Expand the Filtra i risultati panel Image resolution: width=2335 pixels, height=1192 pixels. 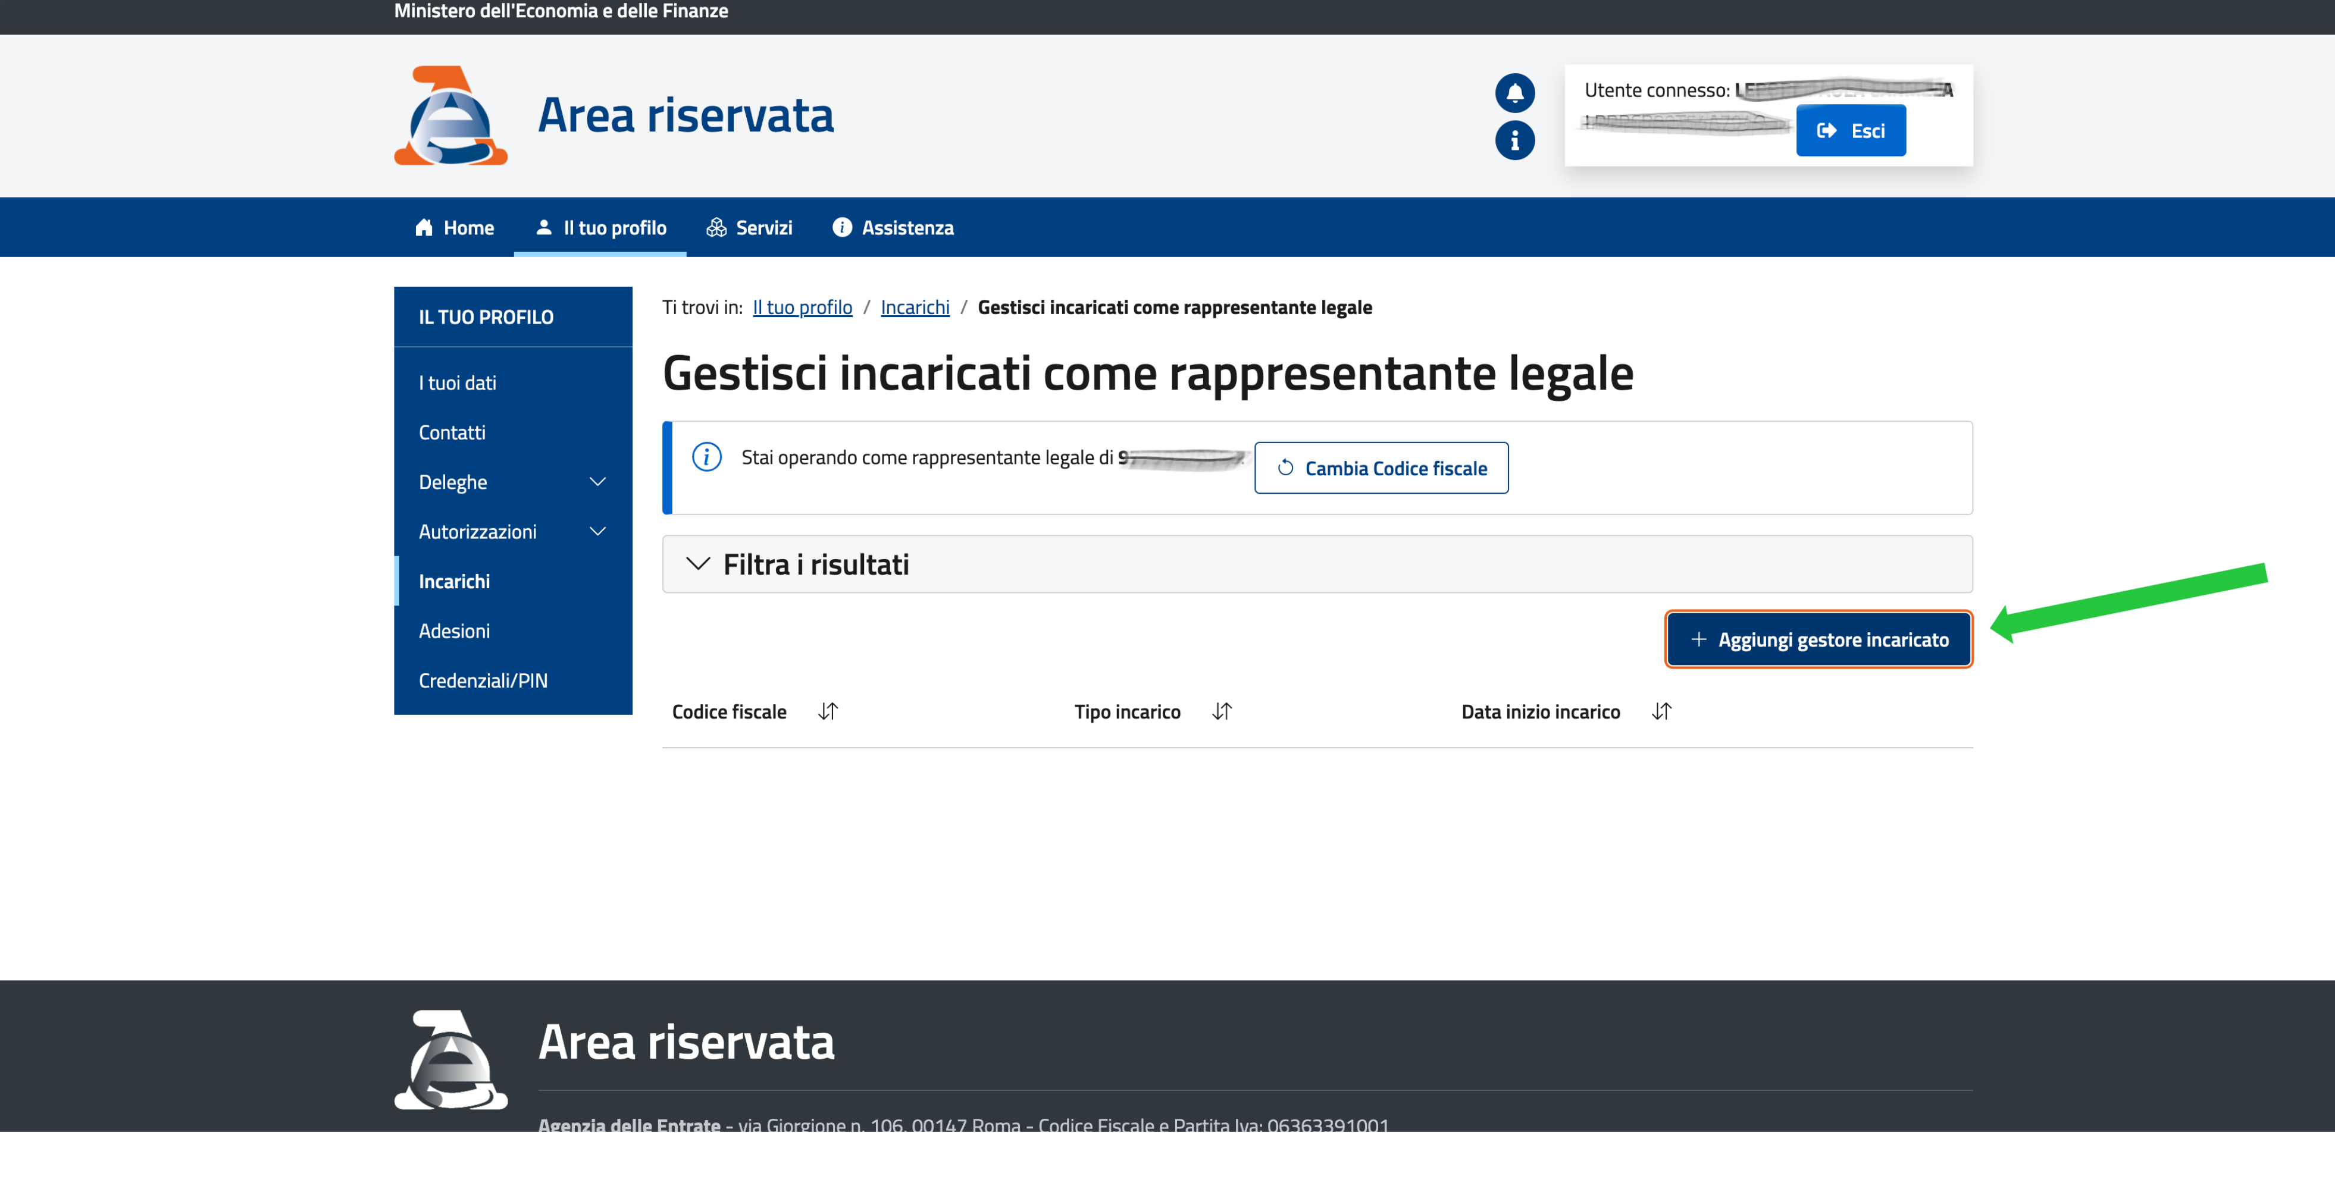point(816,564)
